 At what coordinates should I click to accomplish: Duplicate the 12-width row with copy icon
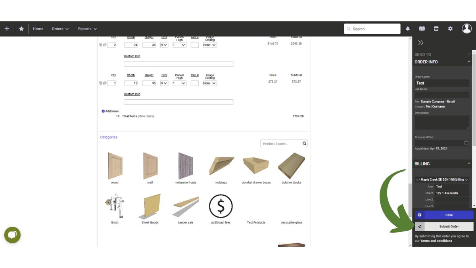pos(105,83)
